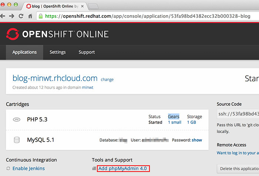Select the blog OpenShift Online browser tab
Viewport: 259px width, 176px height.
coord(54,6)
